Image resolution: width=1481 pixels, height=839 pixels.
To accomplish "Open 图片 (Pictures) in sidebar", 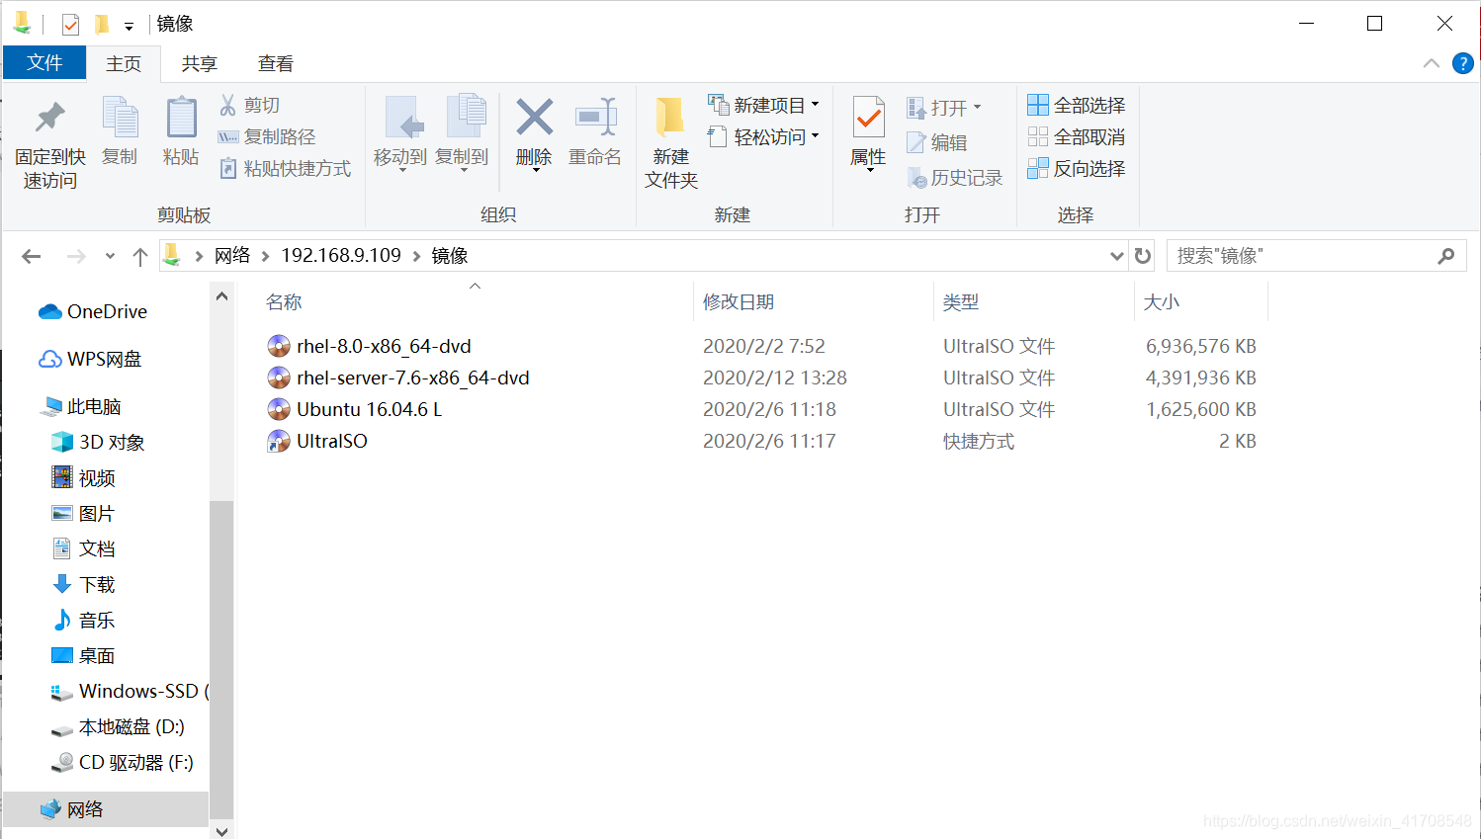I will (x=83, y=513).
